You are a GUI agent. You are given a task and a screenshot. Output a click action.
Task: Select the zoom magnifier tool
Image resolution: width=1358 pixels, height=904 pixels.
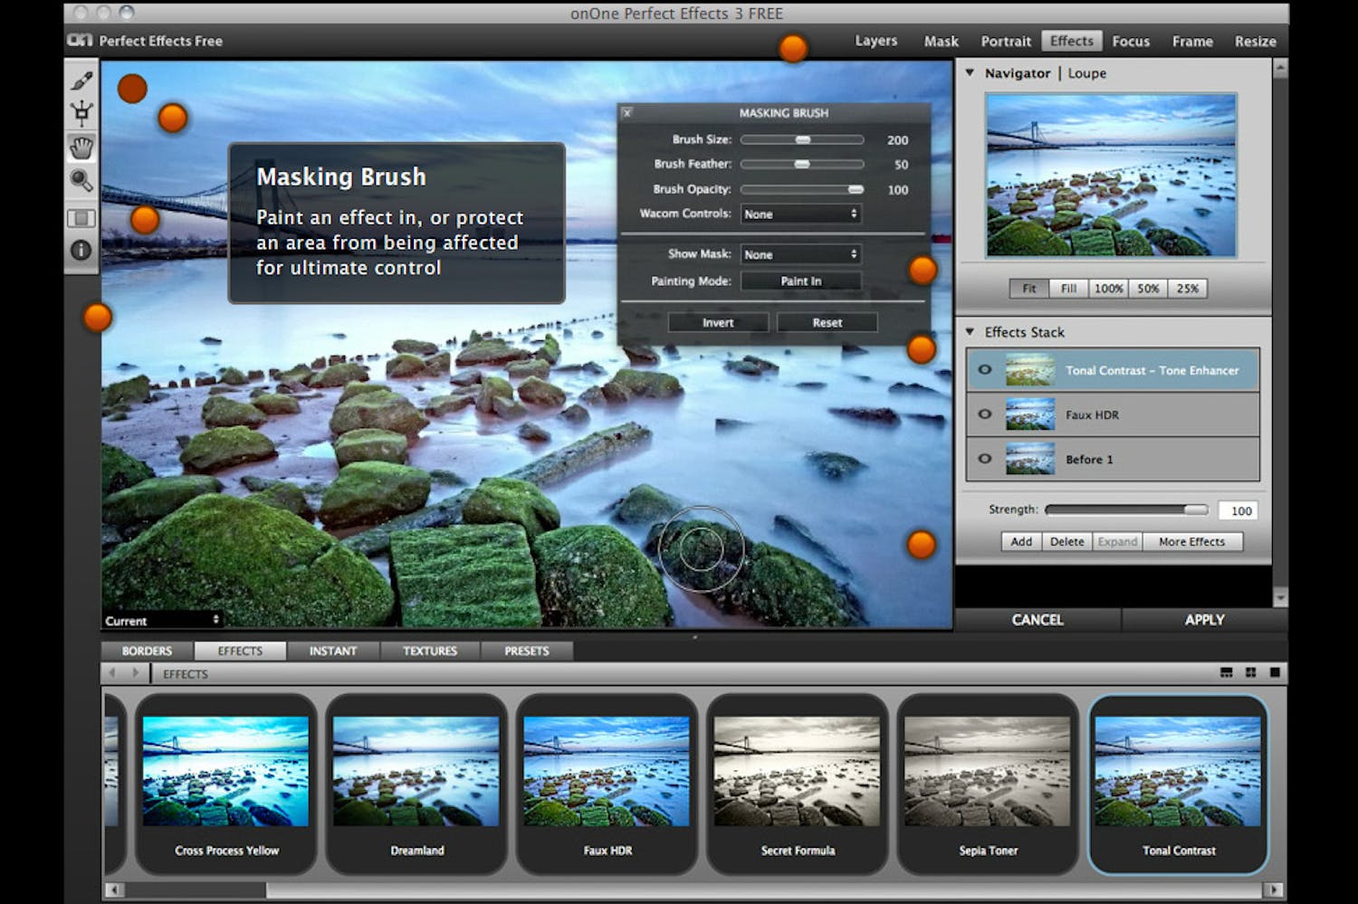click(x=81, y=181)
